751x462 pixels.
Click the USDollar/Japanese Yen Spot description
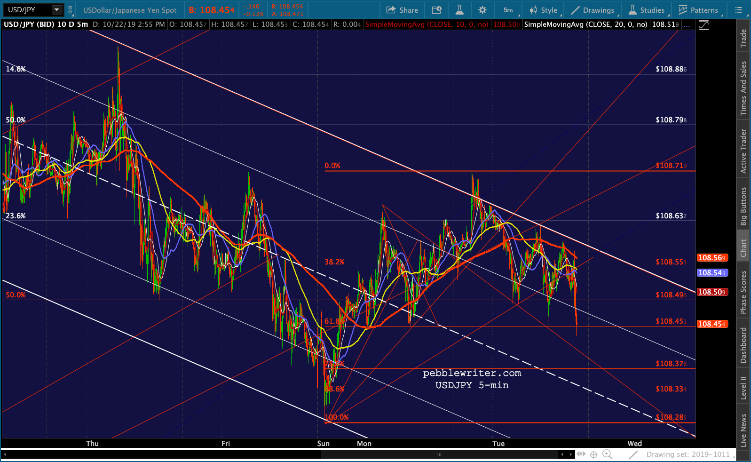[x=130, y=10]
